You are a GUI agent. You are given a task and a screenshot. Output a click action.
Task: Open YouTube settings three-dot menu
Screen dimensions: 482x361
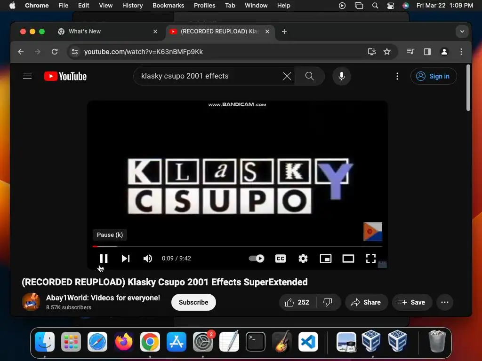pyautogui.click(x=397, y=76)
